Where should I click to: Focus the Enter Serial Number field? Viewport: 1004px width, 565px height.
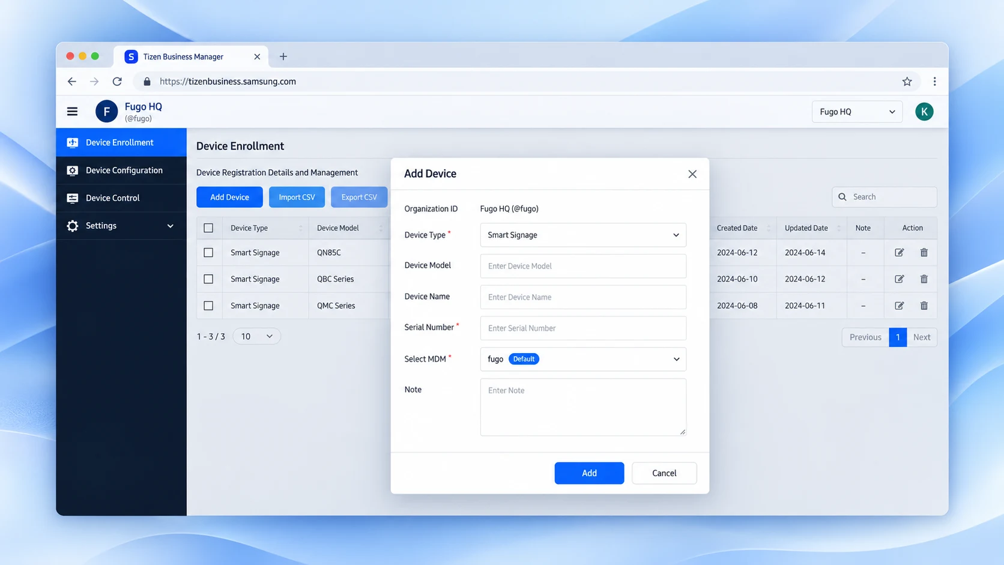pyautogui.click(x=583, y=328)
